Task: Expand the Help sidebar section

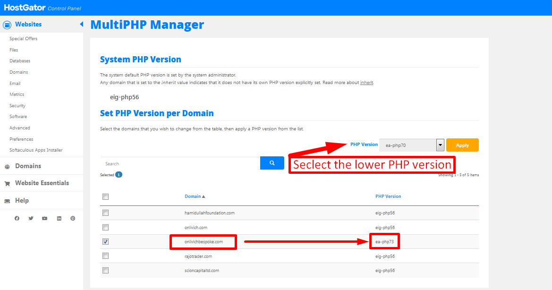Action: pyautogui.click(x=22, y=201)
